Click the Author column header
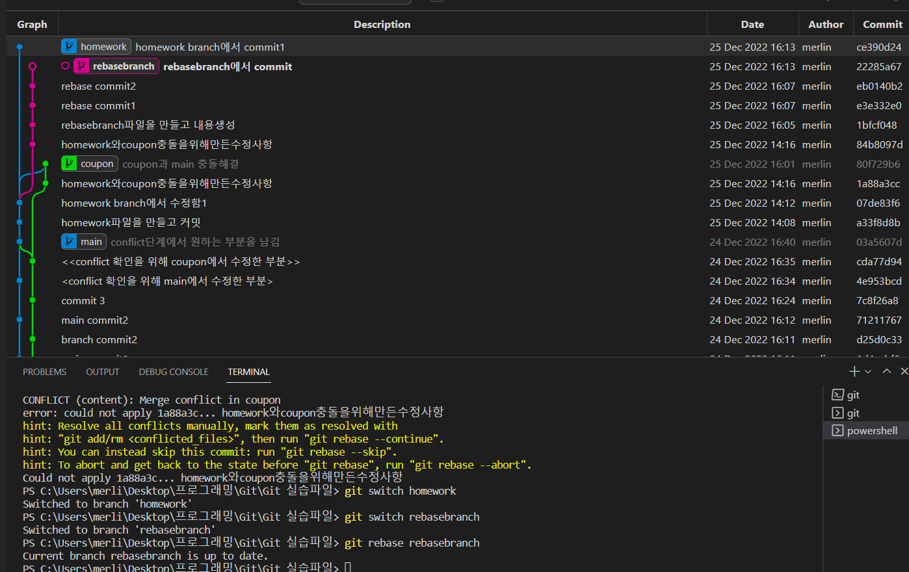Image resolution: width=909 pixels, height=572 pixels. click(826, 24)
